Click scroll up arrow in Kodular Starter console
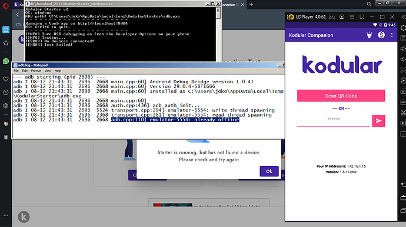406x227 pixels. point(218,9)
